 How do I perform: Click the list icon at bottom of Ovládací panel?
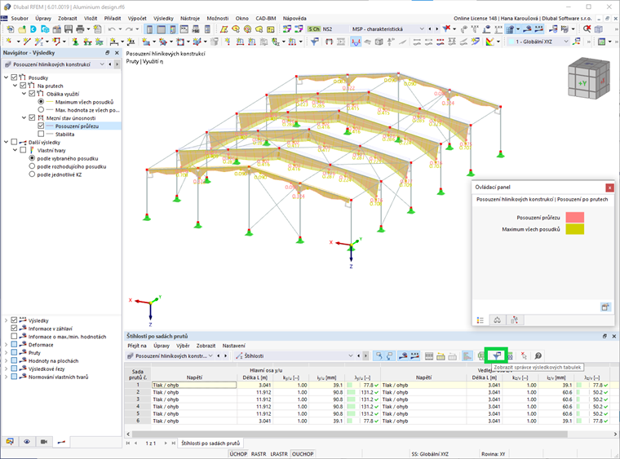point(480,320)
